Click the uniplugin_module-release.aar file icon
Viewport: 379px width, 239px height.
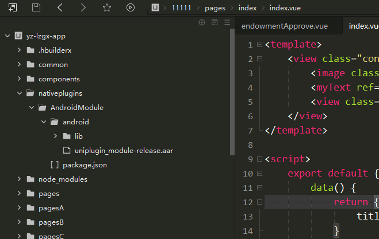click(x=67, y=151)
